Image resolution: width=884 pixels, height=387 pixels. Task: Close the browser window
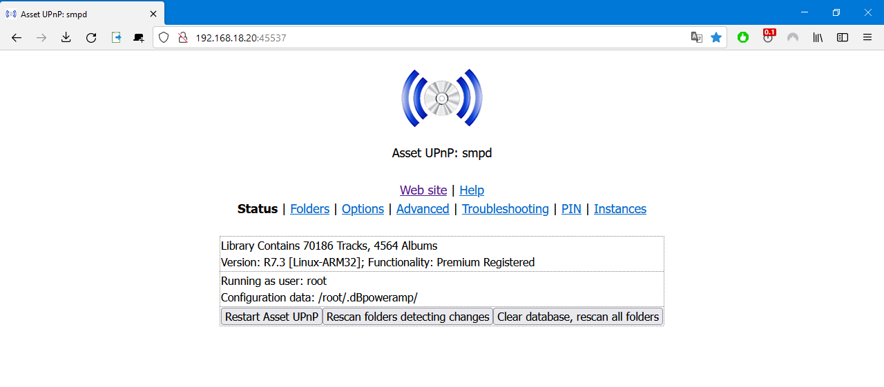tap(868, 12)
